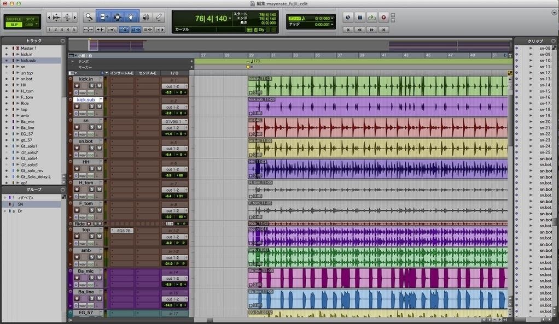The image size is (559, 324).
Task: Open the track list panel menu
Action: 62,41
